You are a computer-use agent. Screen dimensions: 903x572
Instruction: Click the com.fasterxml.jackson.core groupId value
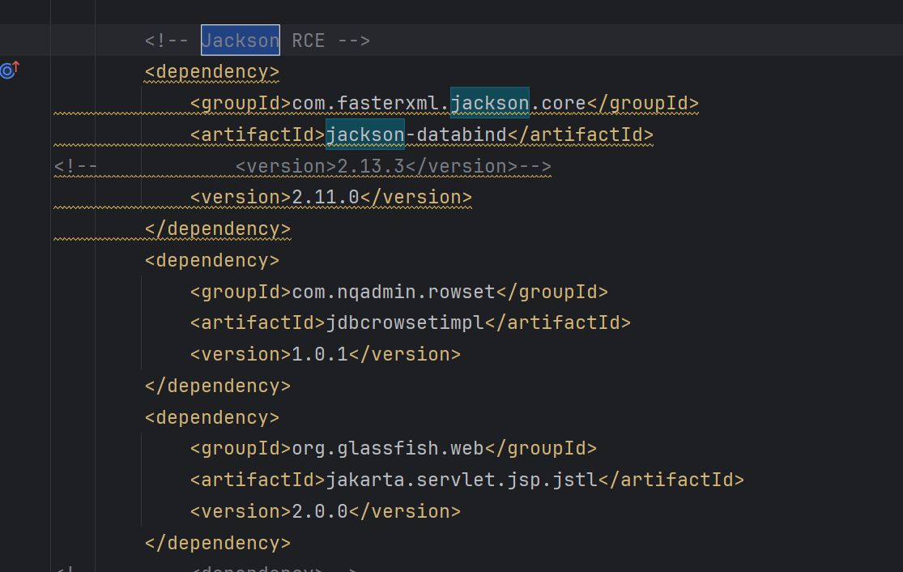[439, 104]
